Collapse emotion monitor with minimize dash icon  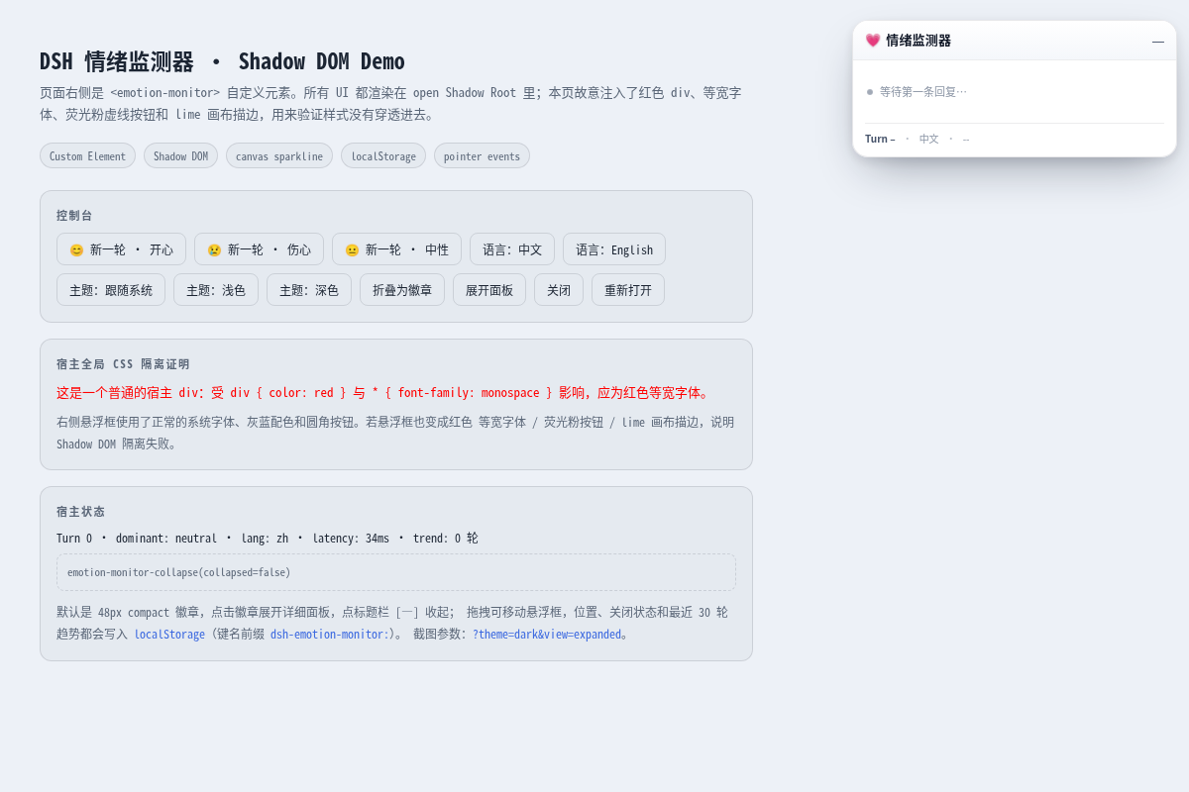pyautogui.click(x=1158, y=41)
